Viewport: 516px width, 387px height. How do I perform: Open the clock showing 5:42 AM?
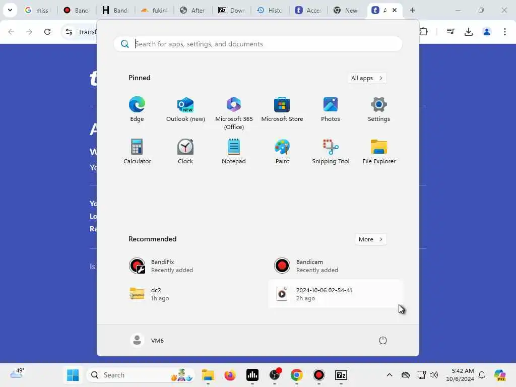pos(460,375)
